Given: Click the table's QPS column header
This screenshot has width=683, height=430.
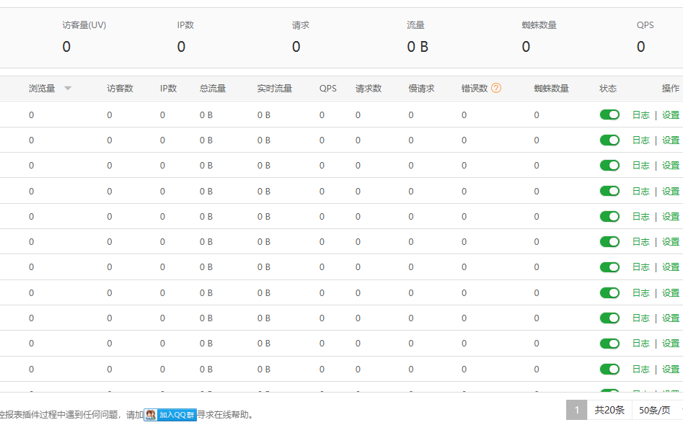Looking at the screenshot, I should coord(328,89).
